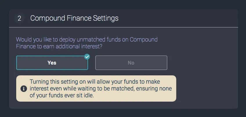Choose No for Compound Finance deployment
Viewport: 246px width, 117px height.
pyautogui.click(x=131, y=63)
